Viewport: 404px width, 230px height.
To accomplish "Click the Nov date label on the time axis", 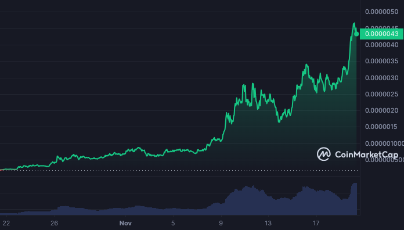I will [x=125, y=223].
